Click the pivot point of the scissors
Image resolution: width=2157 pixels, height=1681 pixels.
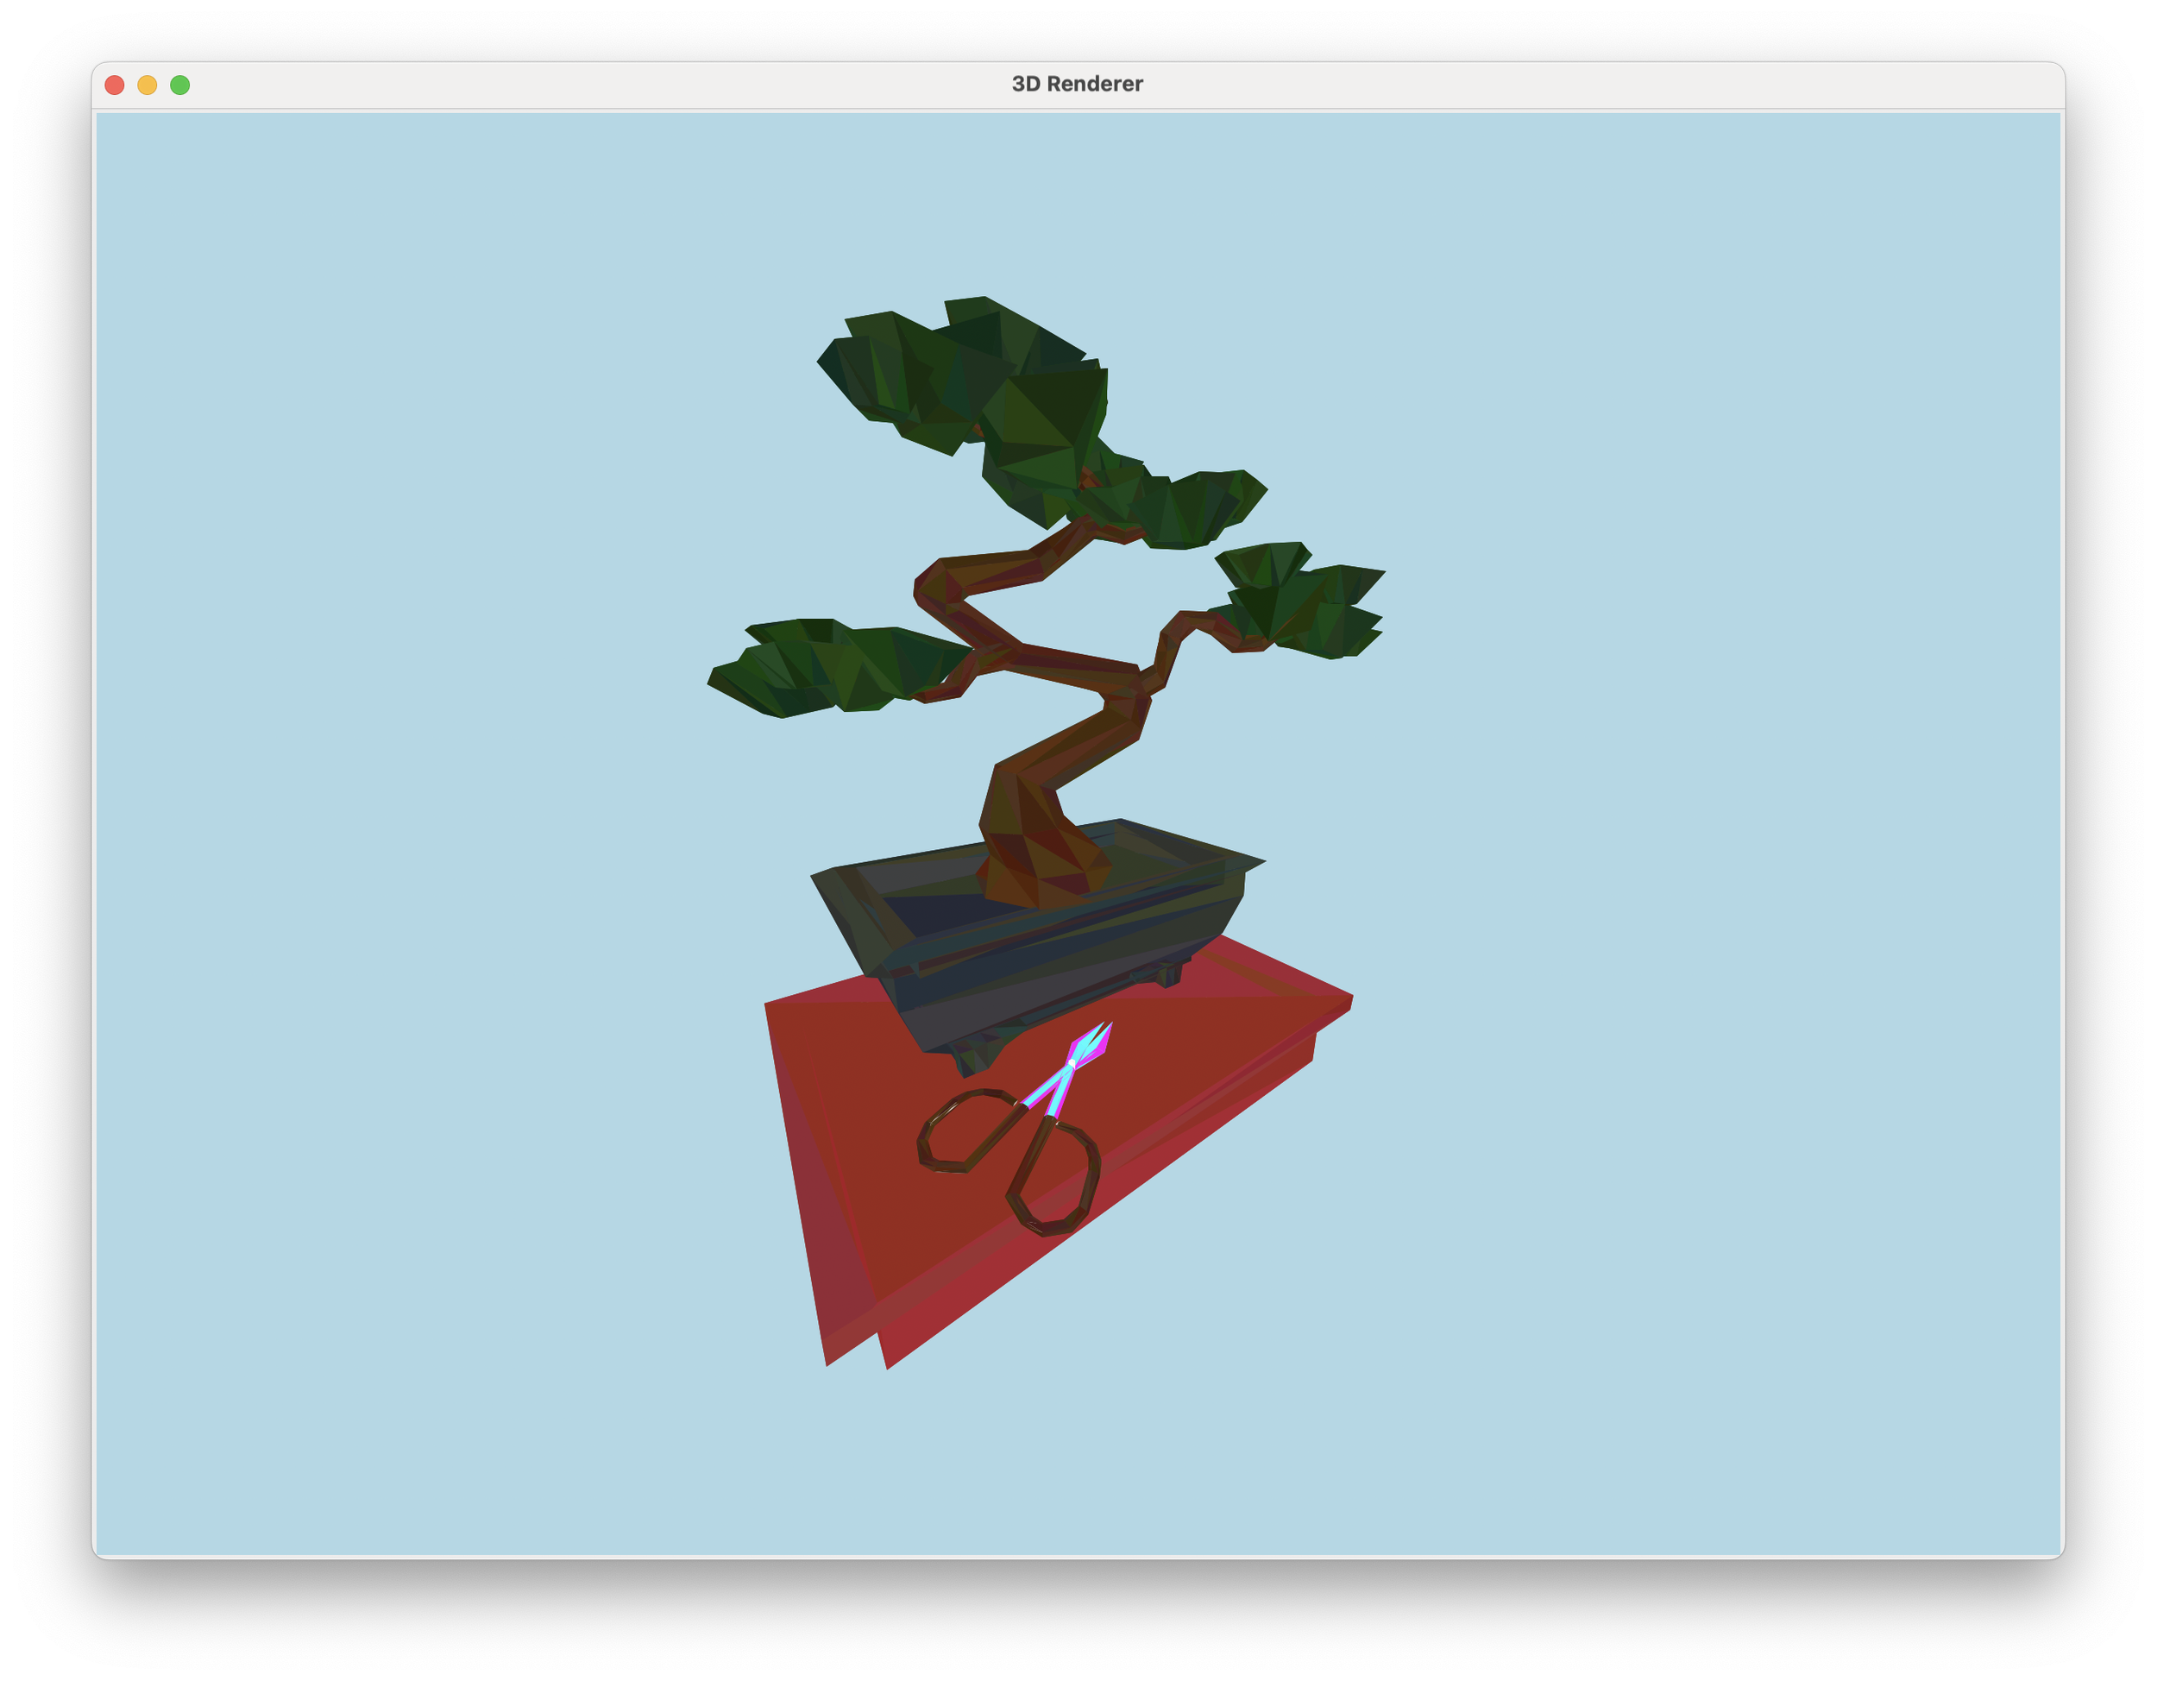(x=1072, y=1064)
